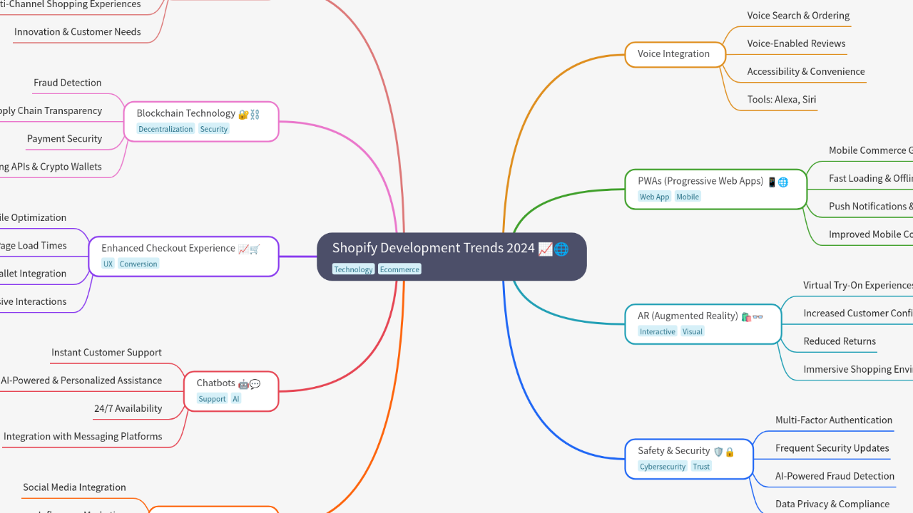Select Social Media Integration item
Image resolution: width=913 pixels, height=513 pixels.
(74, 487)
